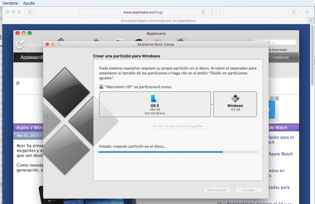Click the AppleSana logo icon
The image size is (315, 204).
[20, 44]
